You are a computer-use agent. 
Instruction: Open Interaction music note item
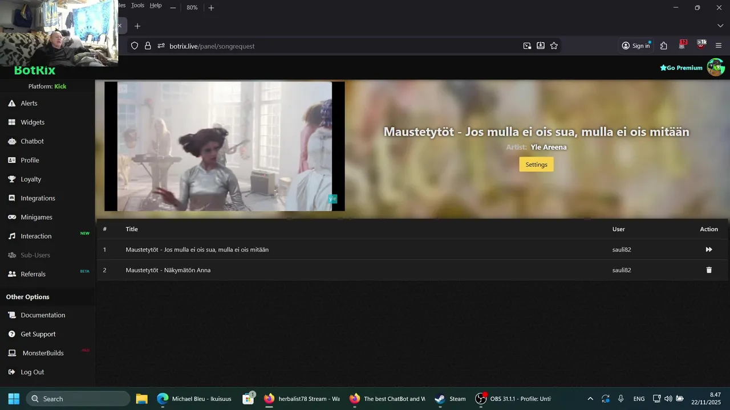pyautogui.click(x=36, y=236)
